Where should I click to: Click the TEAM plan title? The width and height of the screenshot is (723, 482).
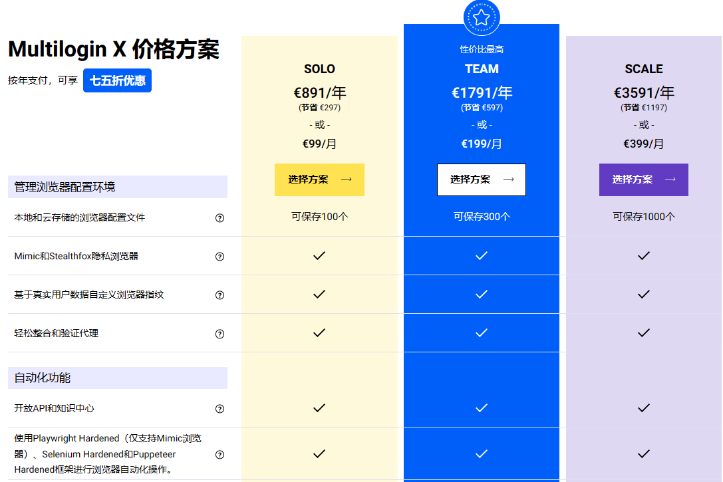tap(482, 69)
